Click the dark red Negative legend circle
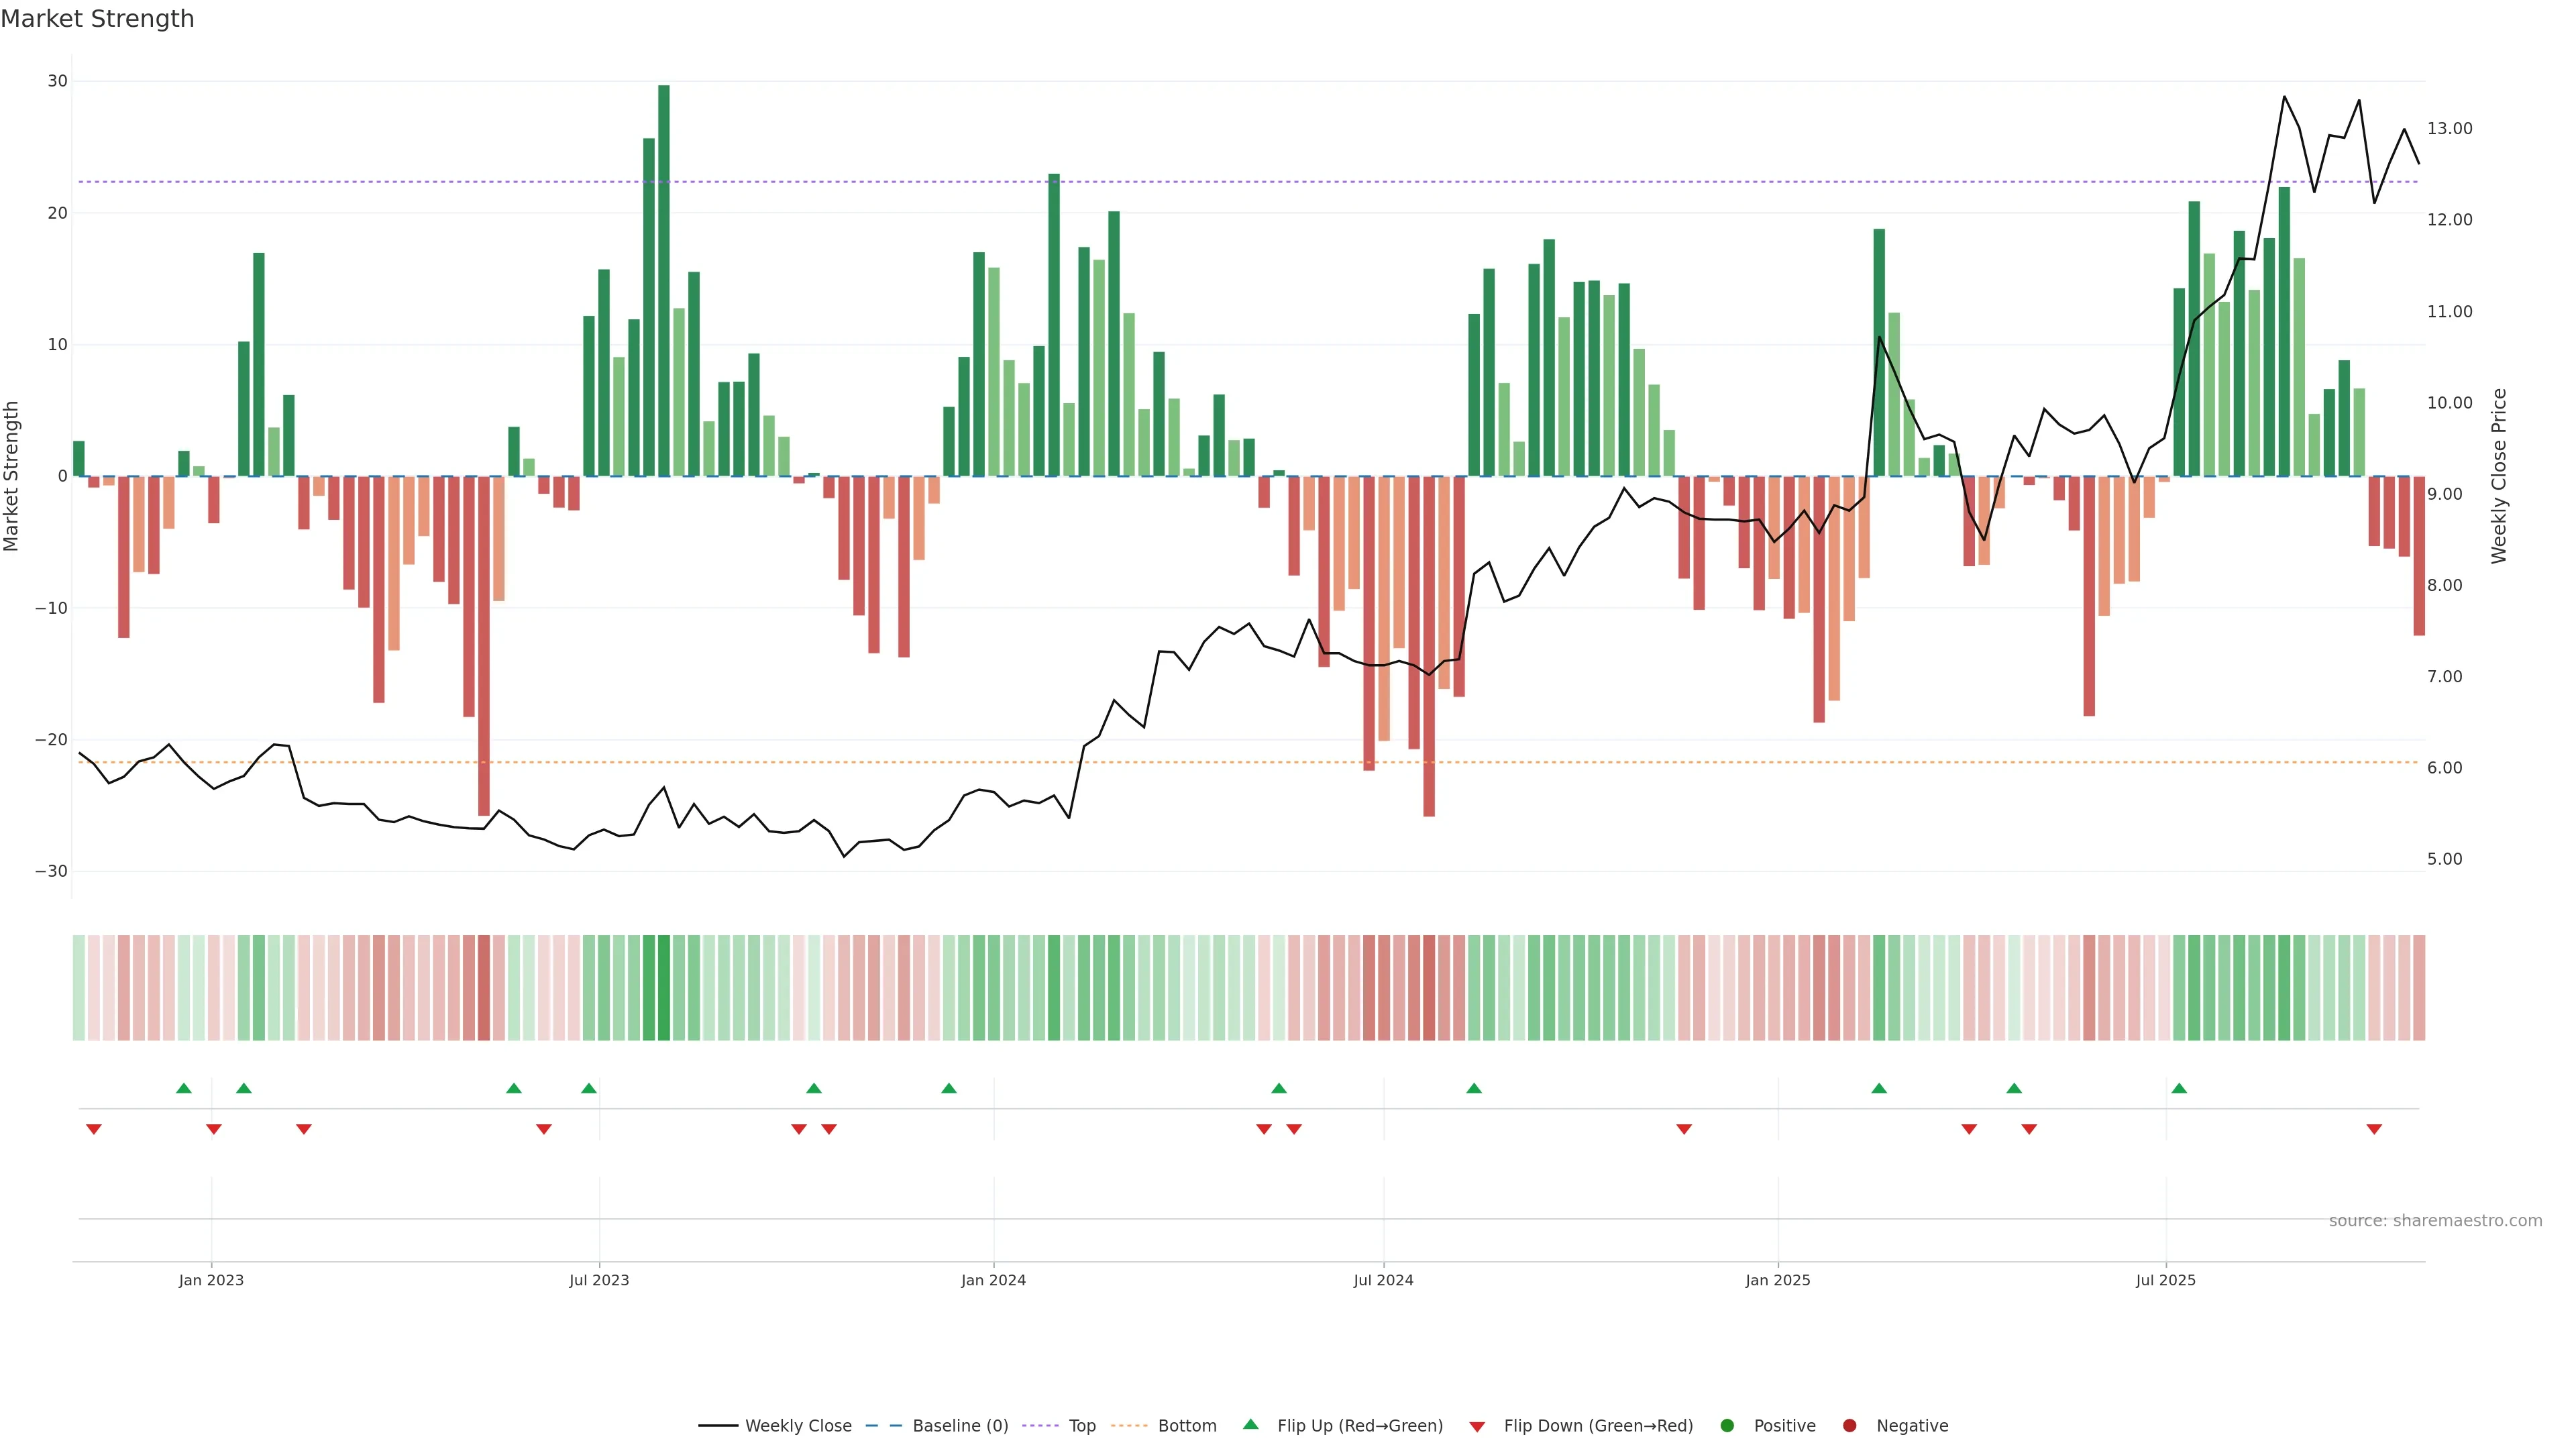Image resolution: width=2576 pixels, height=1449 pixels. pos(1849,1426)
